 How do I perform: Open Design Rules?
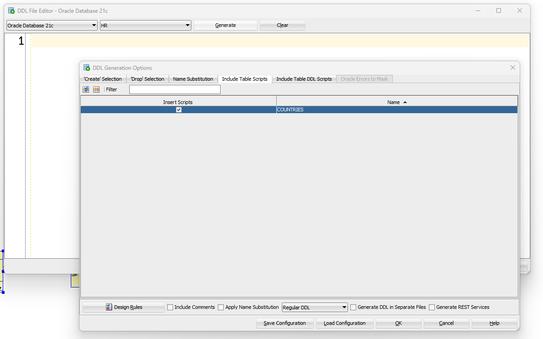(x=124, y=307)
